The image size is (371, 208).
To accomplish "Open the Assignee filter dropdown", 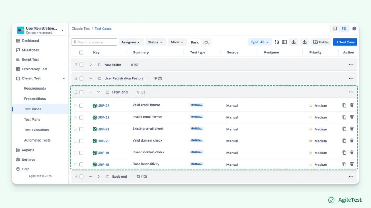I will (130, 42).
